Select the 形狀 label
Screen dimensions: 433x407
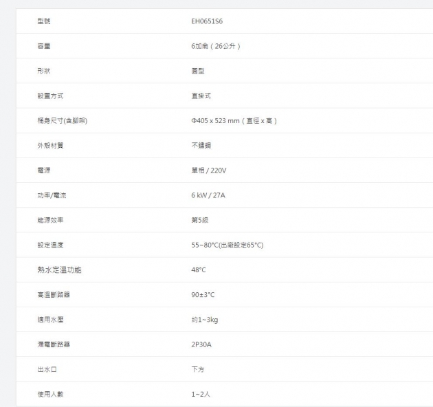click(x=44, y=71)
